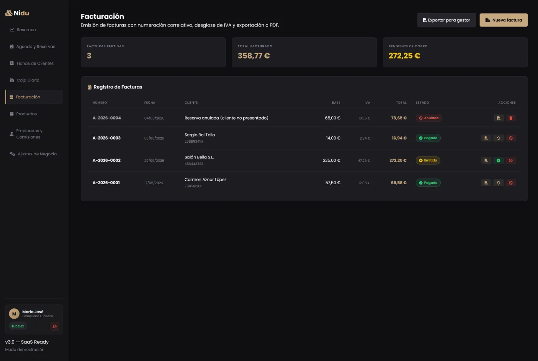Click base amount 225,00 €

click(332, 160)
